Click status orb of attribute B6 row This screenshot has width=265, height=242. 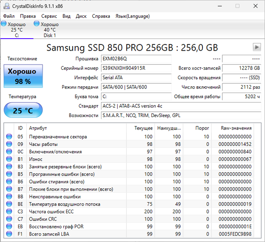pos(9,181)
